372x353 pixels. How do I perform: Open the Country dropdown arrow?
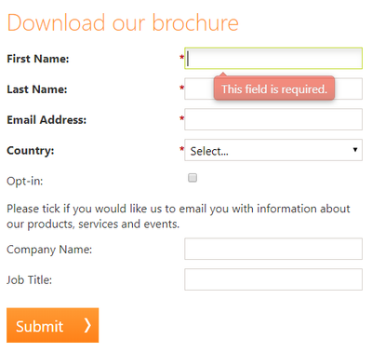click(x=355, y=150)
